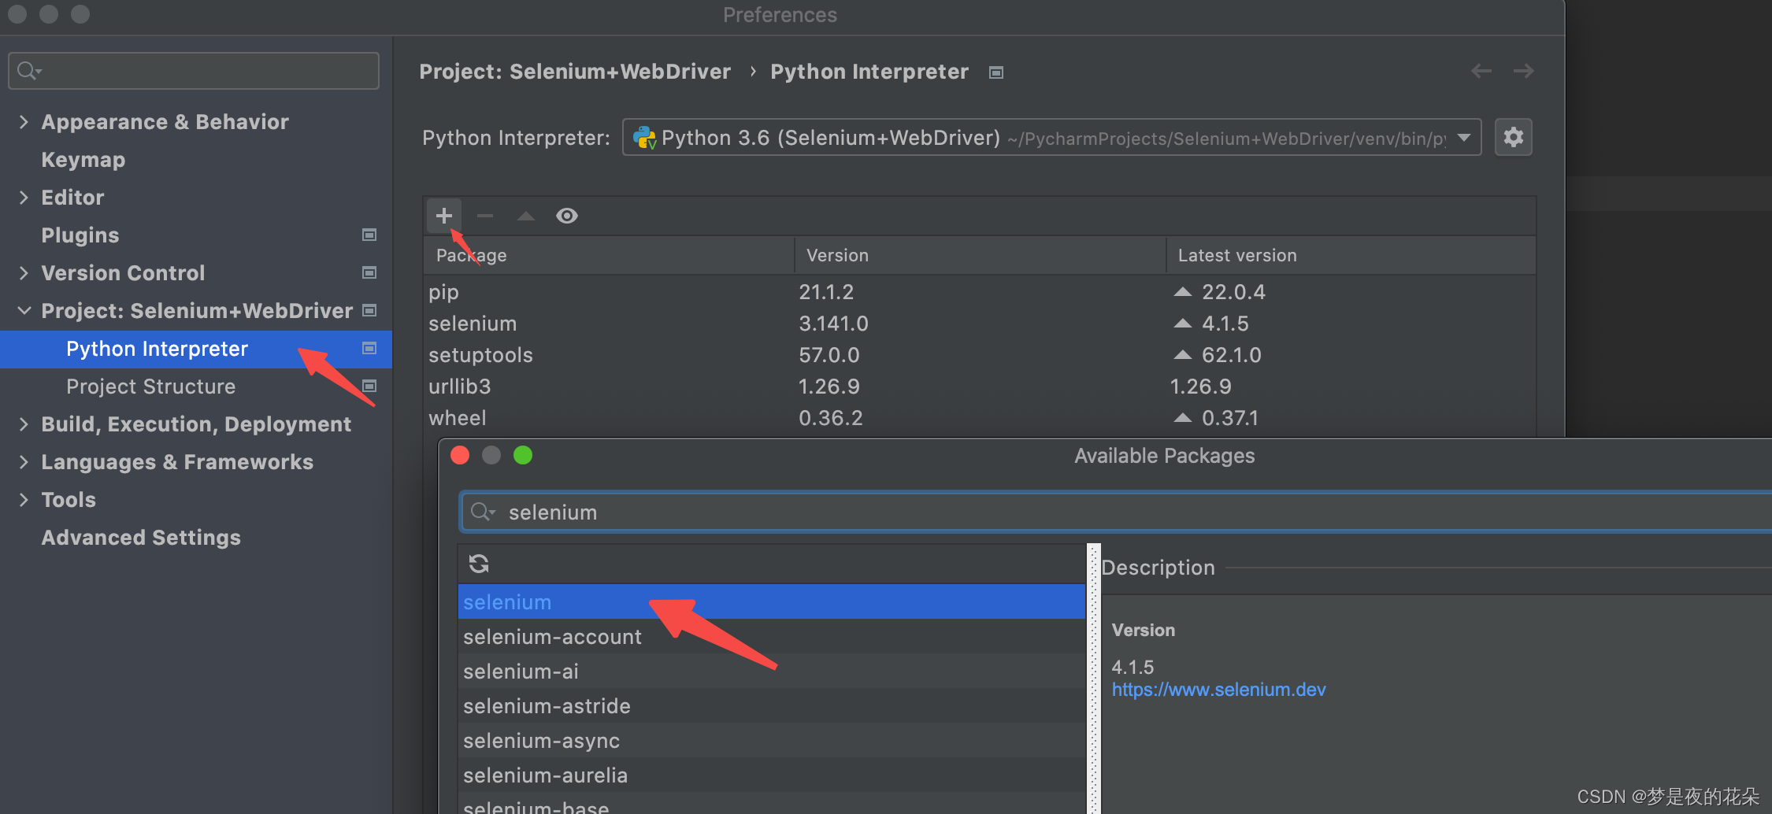Click the splitter handle beside Description

click(1093, 679)
